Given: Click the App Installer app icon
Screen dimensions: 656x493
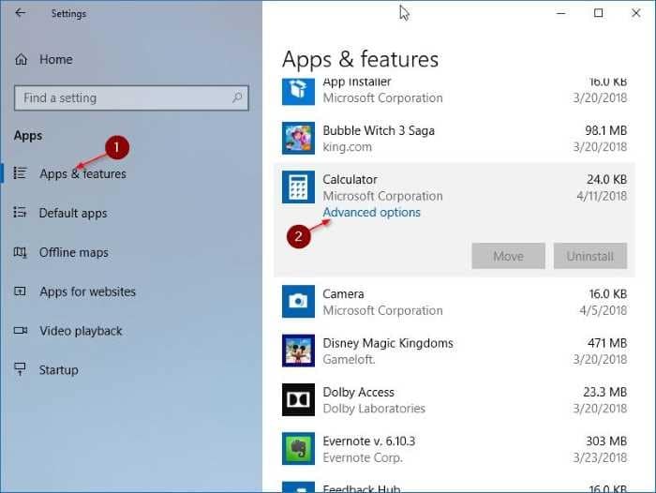Looking at the screenshot, I should click(298, 91).
